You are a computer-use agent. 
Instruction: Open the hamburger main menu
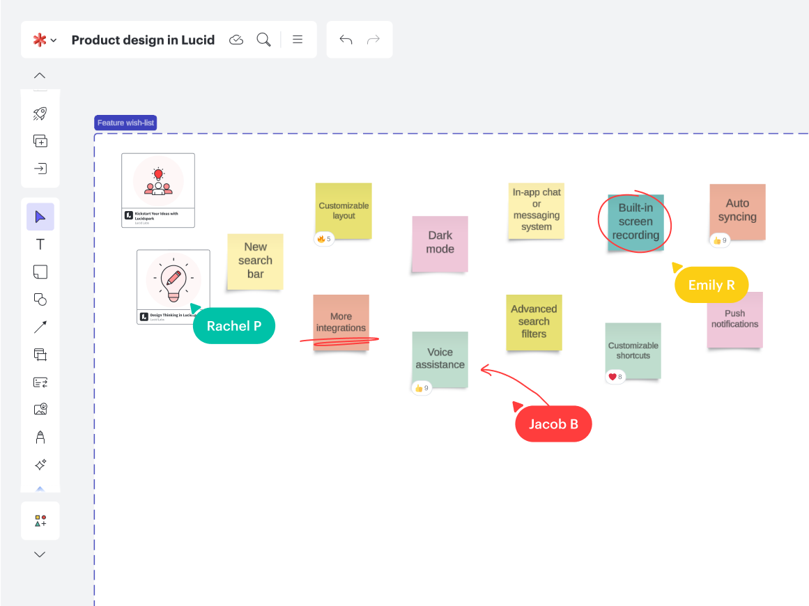[x=298, y=40]
